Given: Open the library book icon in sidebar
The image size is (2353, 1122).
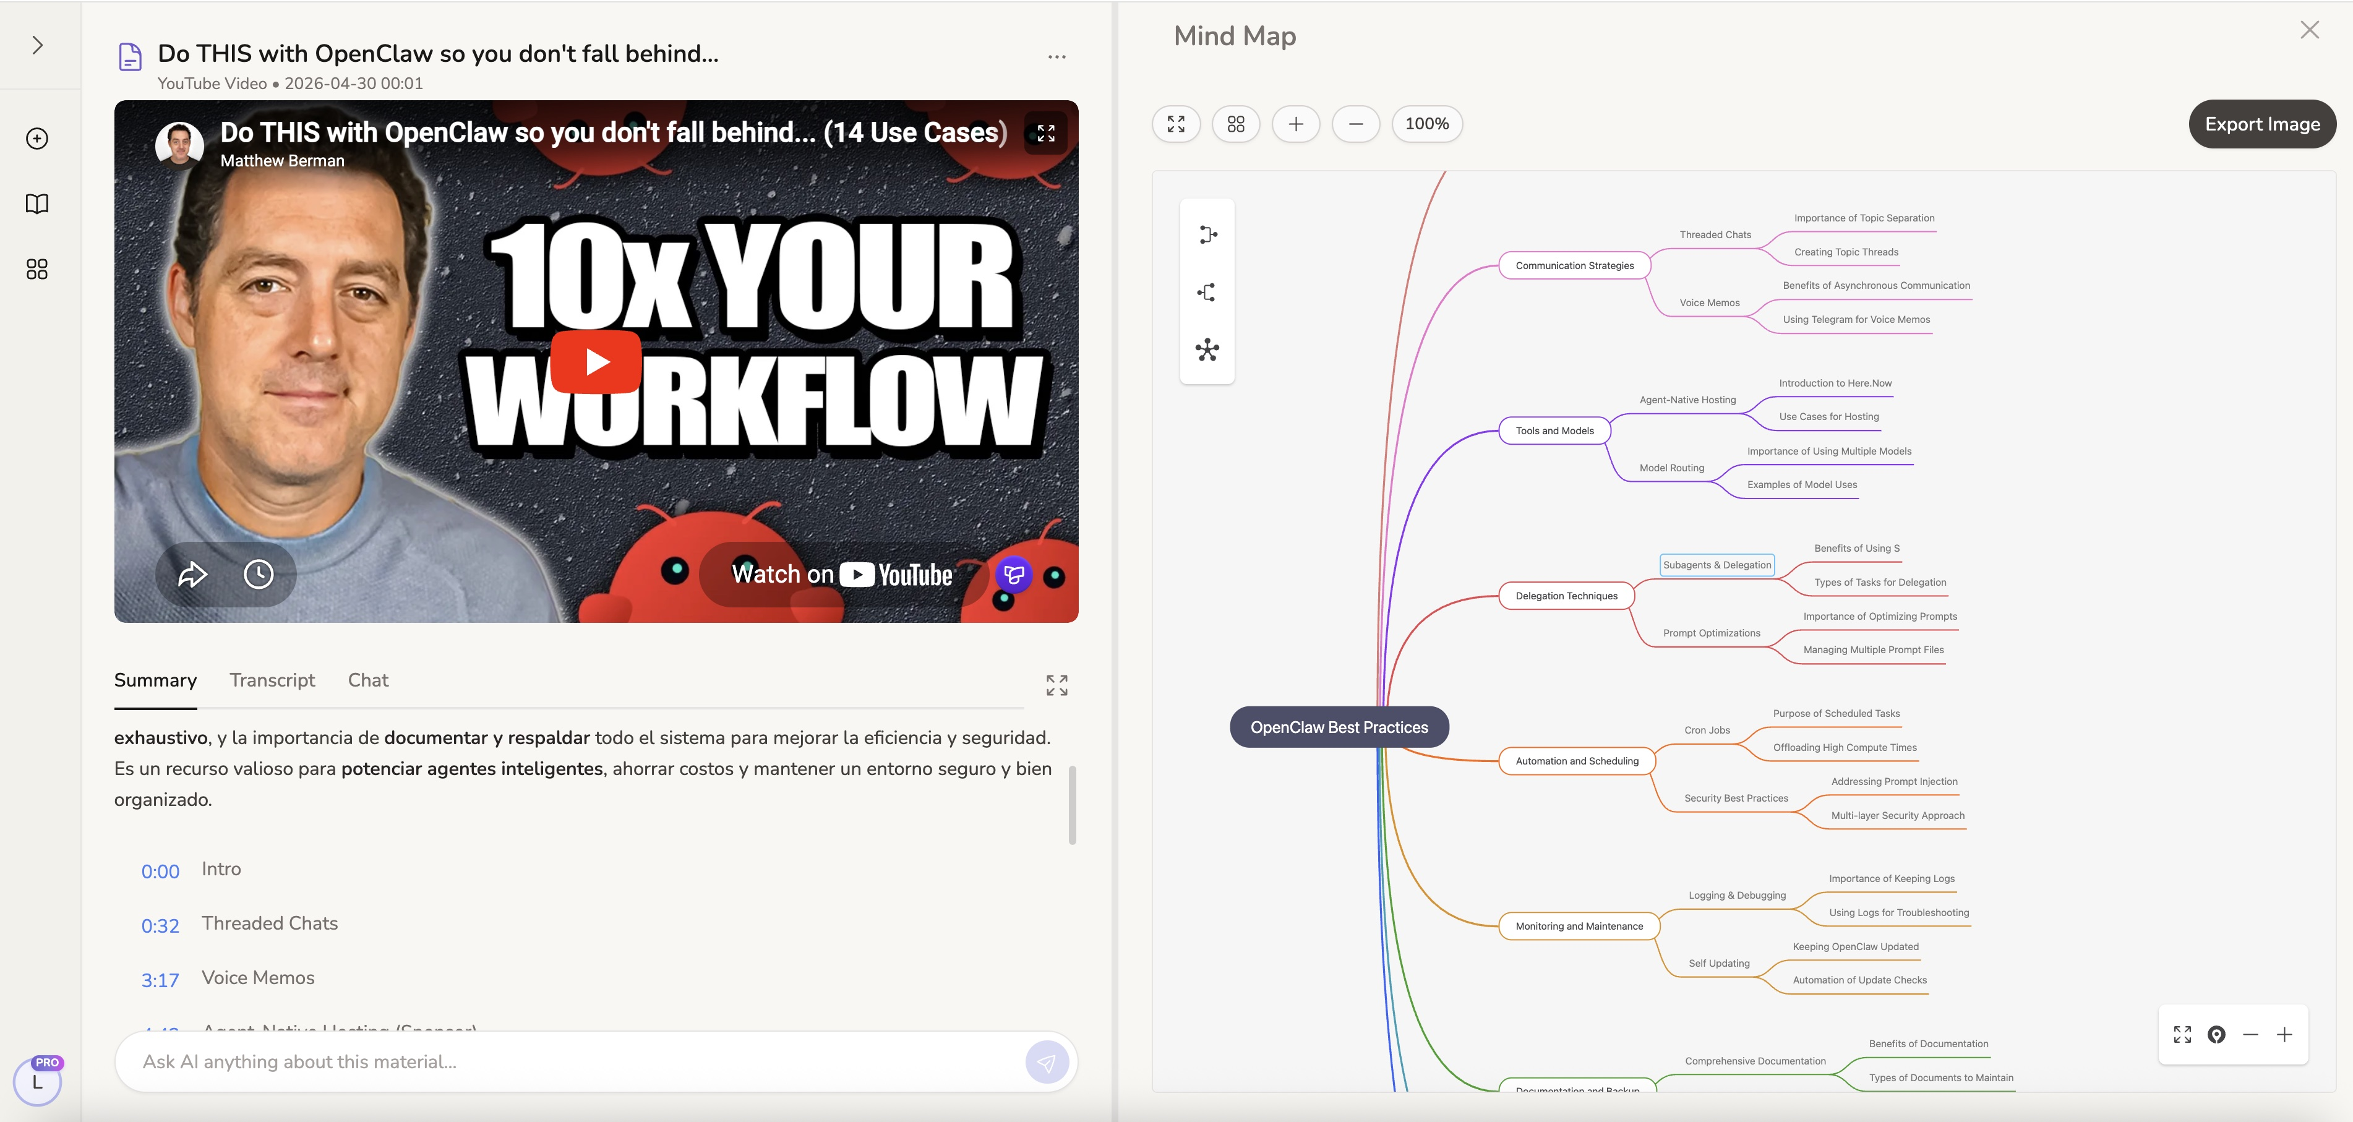Looking at the screenshot, I should click(38, 203).
